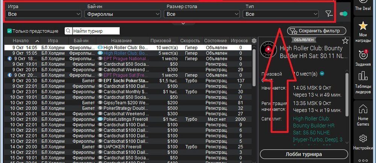The image size is (376, 163).
Task: Click the search magnifier icon
Action: pyautogui.click(x=68, y=31)
